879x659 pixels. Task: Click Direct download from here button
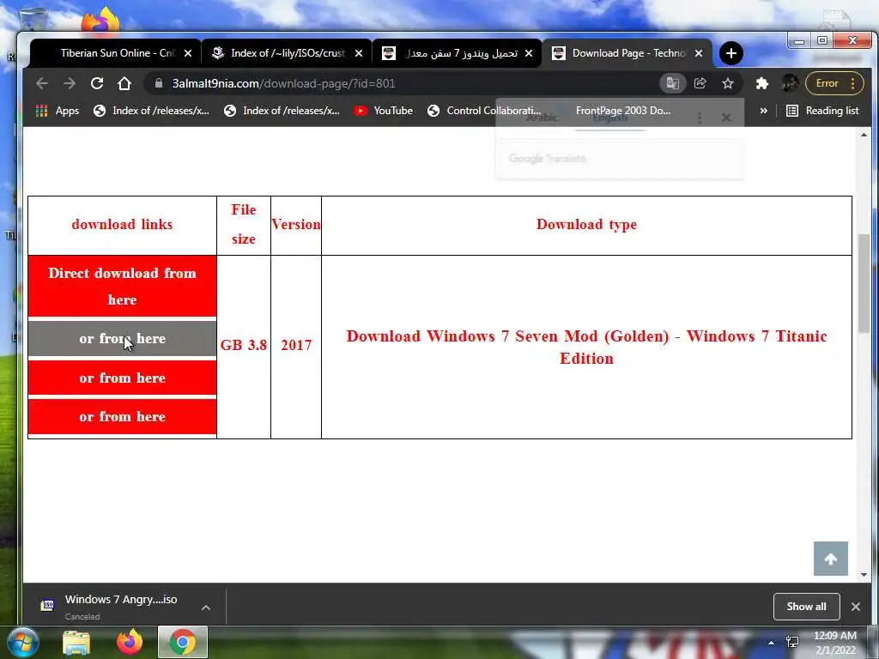[122, 287]
